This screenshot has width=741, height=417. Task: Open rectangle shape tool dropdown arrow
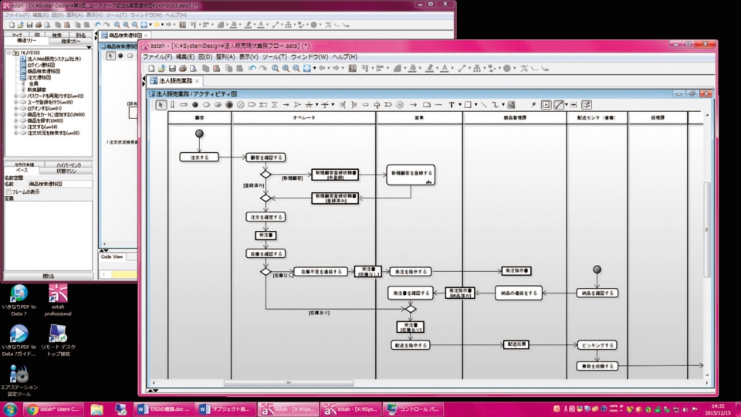[476, 105]
